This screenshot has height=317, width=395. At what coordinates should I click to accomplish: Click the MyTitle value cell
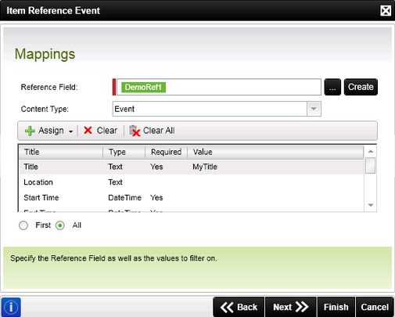coord(205,167)
